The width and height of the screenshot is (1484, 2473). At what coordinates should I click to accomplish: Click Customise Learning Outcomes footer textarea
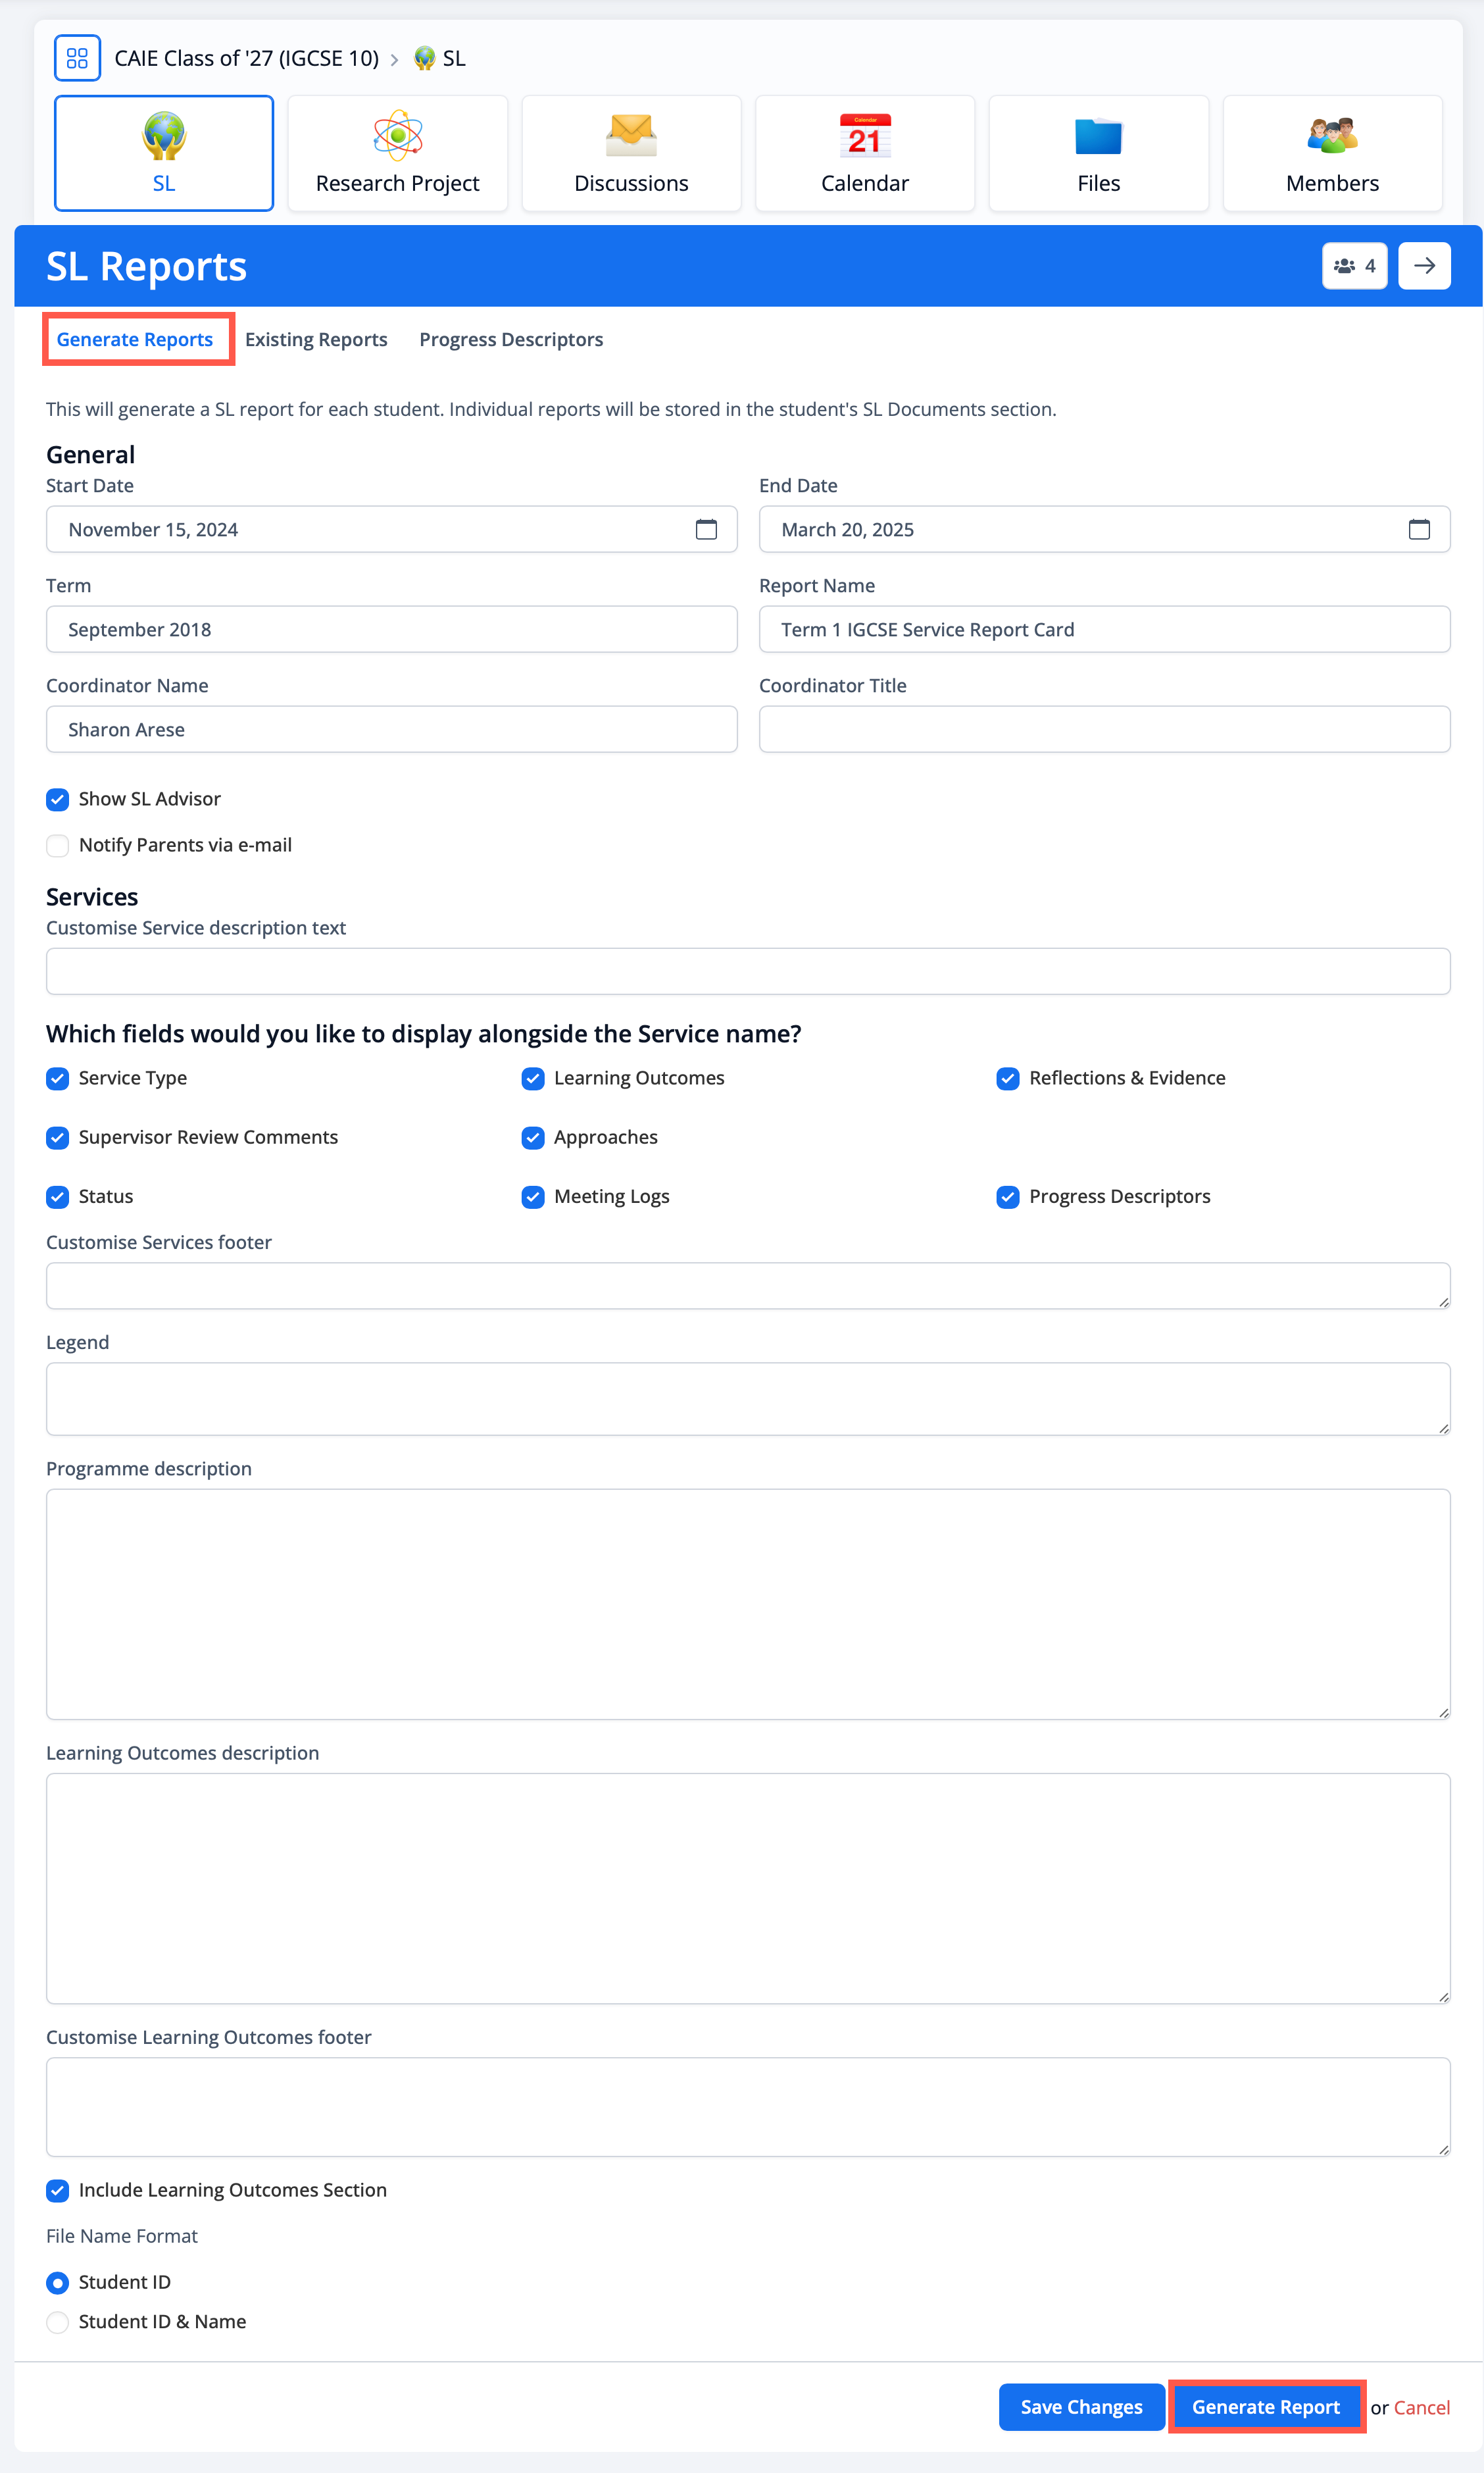point(748,2106)
